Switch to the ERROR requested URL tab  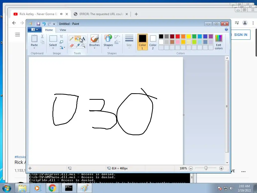[x=101, y=14]
